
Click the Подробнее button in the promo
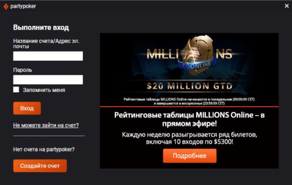(190, 156)
